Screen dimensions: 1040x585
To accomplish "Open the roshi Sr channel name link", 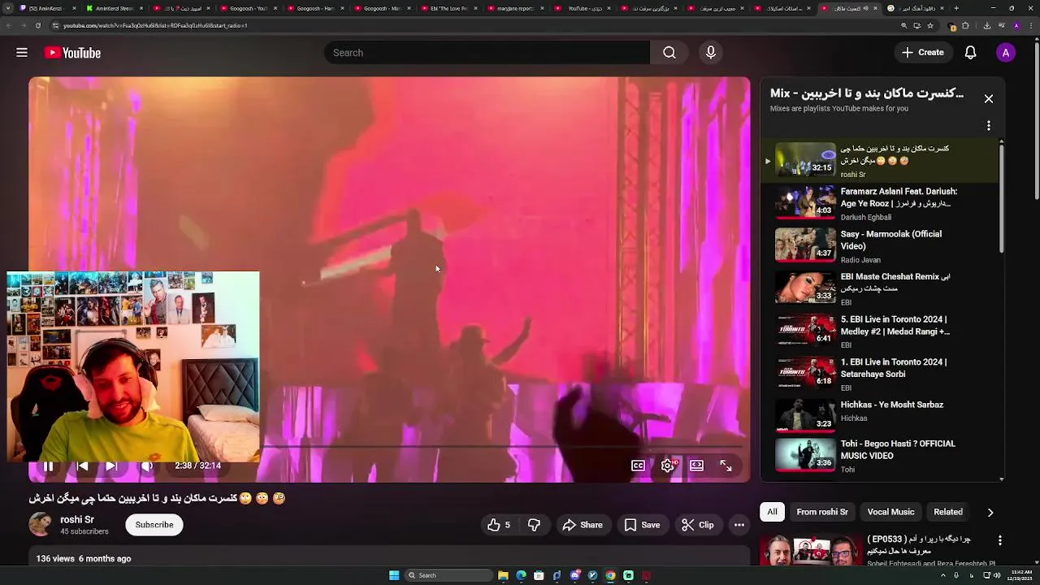I will (77, 519).
